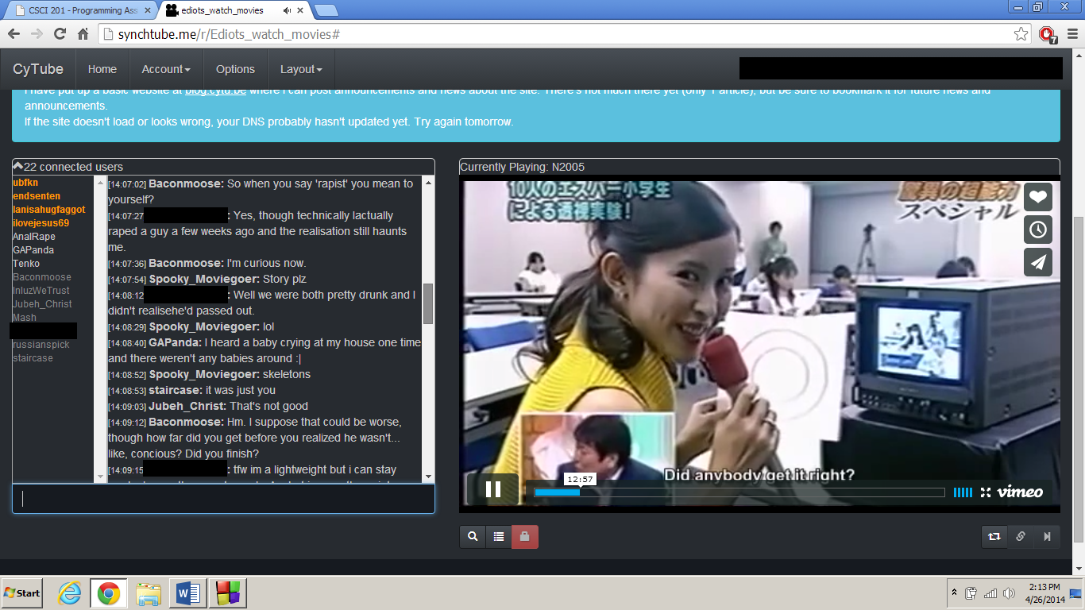This screenshot has width=1085, height=610.
Task: Open the Account dropdown menu
Action: point(166,69)
